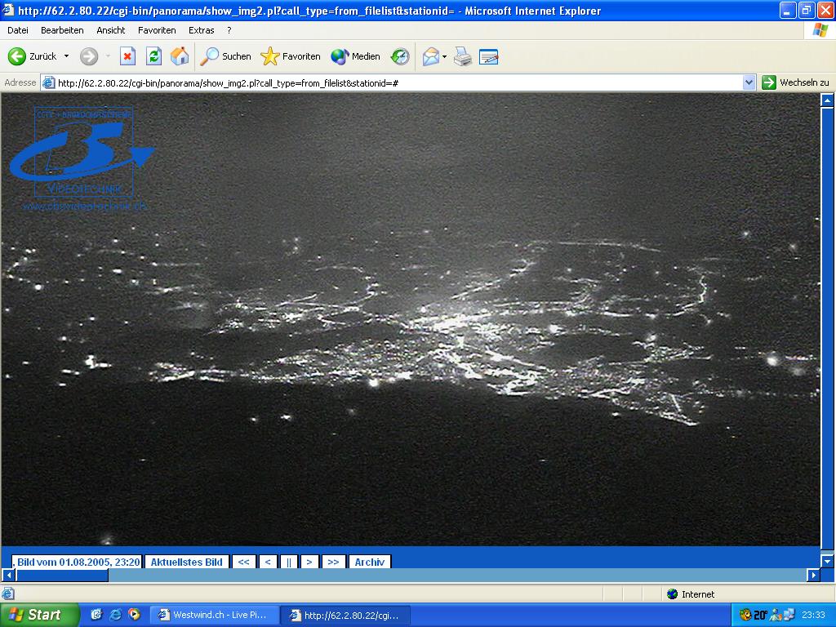Open browsing history (Verlauf) icon
The height and width of the screenshot is (627, 836).
coord(400,56)
